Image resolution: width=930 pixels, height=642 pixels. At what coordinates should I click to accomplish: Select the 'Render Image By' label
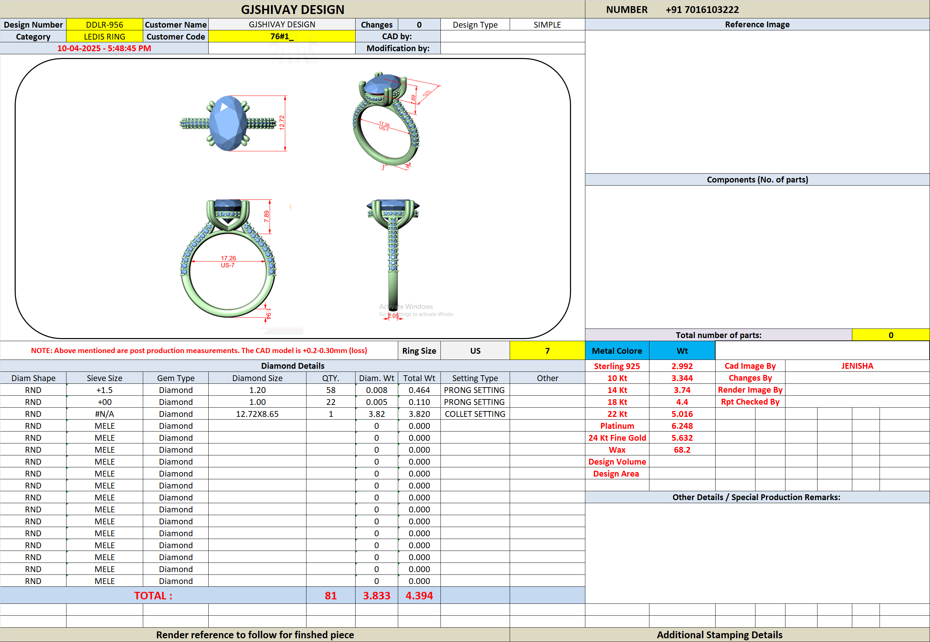tap(750, 390)
